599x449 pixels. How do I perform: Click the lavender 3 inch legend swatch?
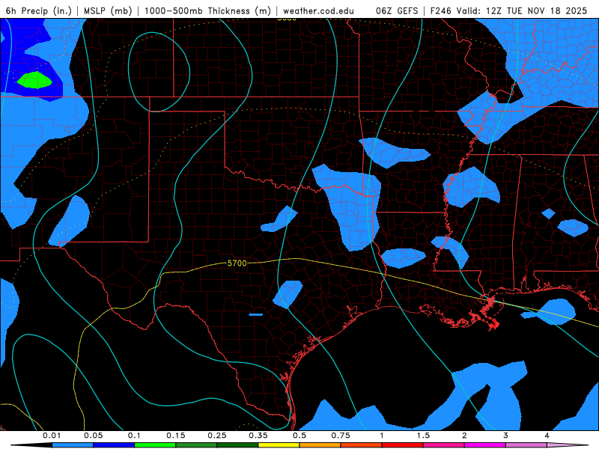(526, 445)
